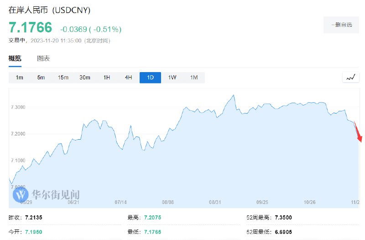Screen dimensions: 365x240
Task: Open the 图表 tab
Action: (x=43, y=58)
